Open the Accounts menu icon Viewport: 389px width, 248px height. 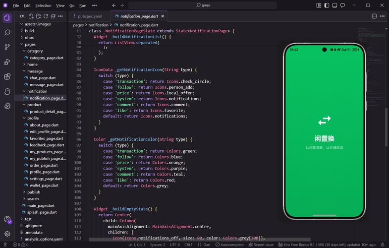(7, 219)
